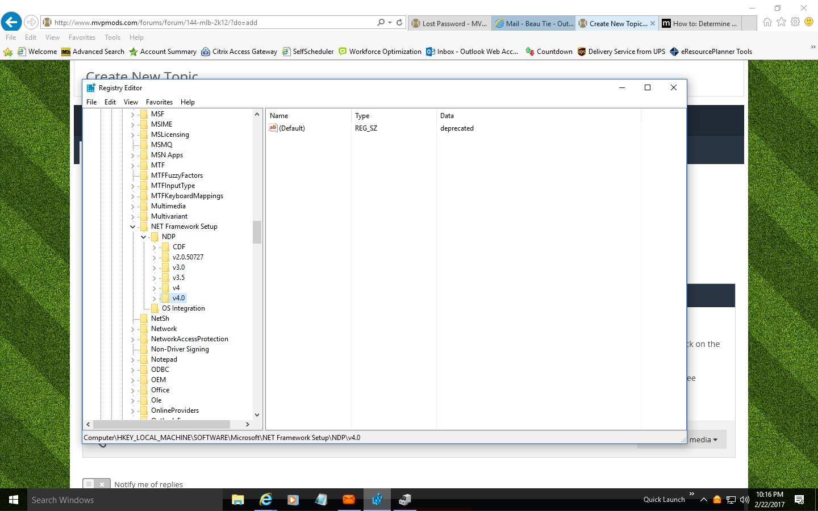Screen dimensions: 818x511
Task: Close the Create New Topic tab
Action: pyautogui.click(x=652, y=23)
